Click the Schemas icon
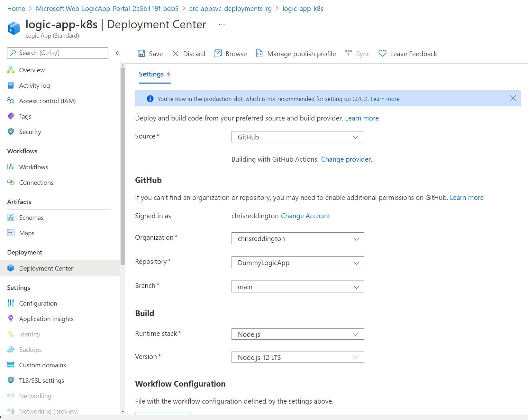Screen dimensions: 528x420 [x=11, y=217]
